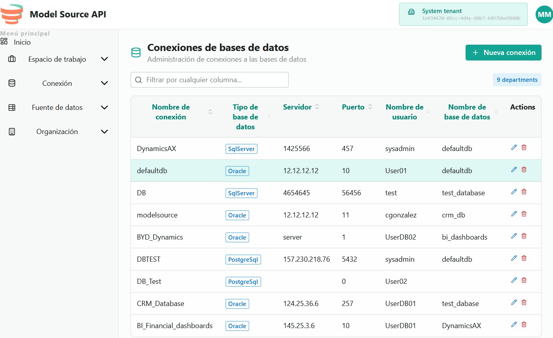
Task: Click server address 157.230.218.76
Action: pyautogui.click(x=307, y=259)
